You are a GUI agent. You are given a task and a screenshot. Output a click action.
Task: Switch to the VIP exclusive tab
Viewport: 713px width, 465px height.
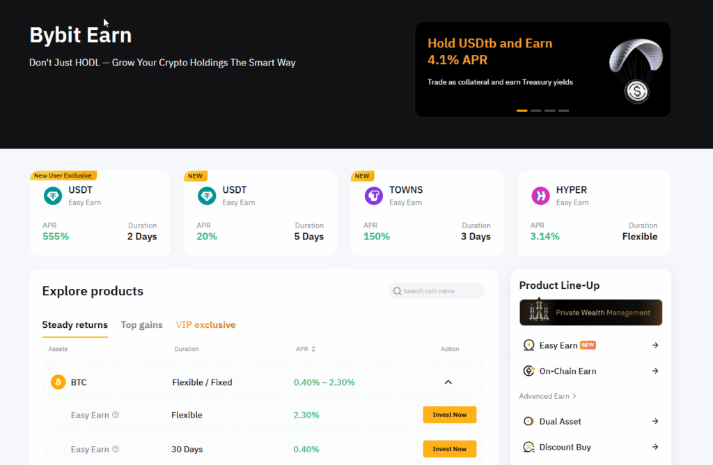[205, 325]
